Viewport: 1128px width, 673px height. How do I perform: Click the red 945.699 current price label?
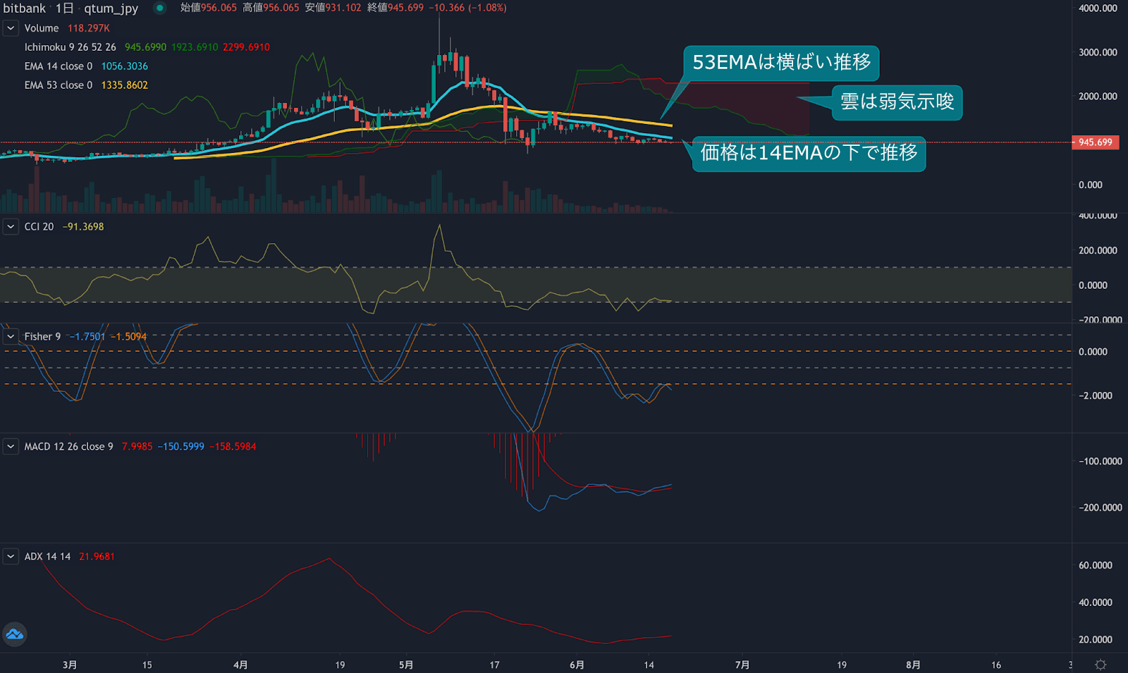point(1095,142)
